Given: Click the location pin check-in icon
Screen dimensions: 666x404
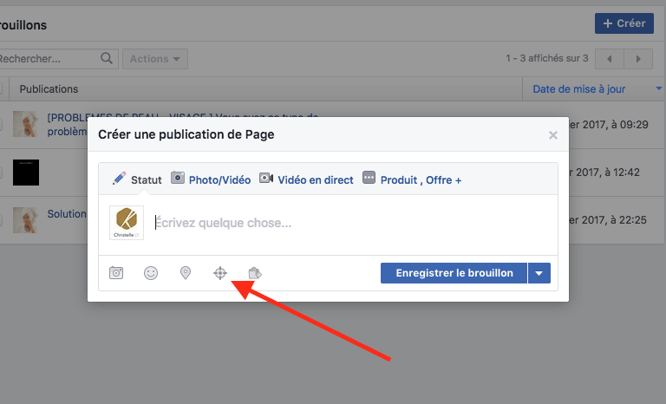Looking at the screenshot, I should click(x=186, y=273).
